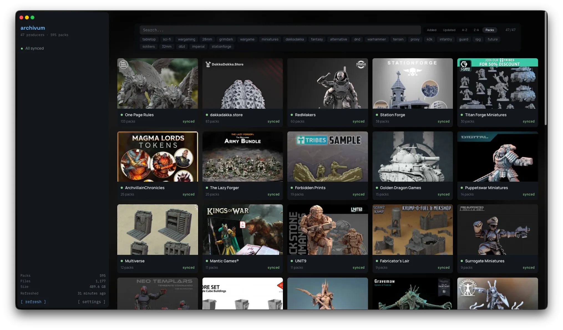Click the Golden Dragon Games tank image

click(412, 156)
